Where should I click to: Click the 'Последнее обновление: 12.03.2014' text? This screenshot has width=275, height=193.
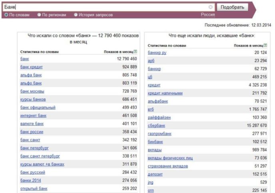[238, 25]
